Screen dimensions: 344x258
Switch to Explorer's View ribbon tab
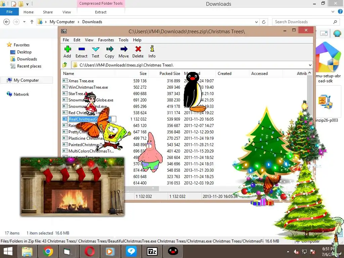(67, 12)
